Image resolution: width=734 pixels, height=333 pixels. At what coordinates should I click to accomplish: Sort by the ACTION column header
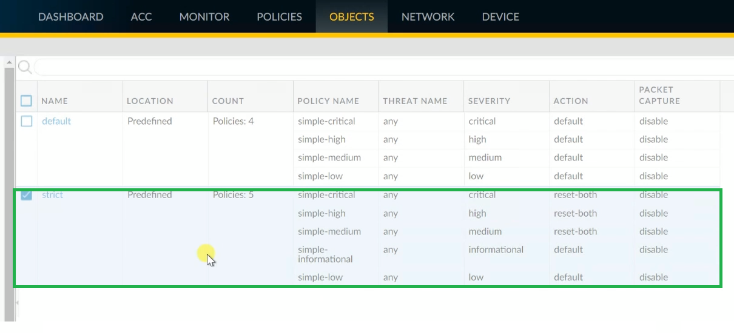tap(571, 101)
